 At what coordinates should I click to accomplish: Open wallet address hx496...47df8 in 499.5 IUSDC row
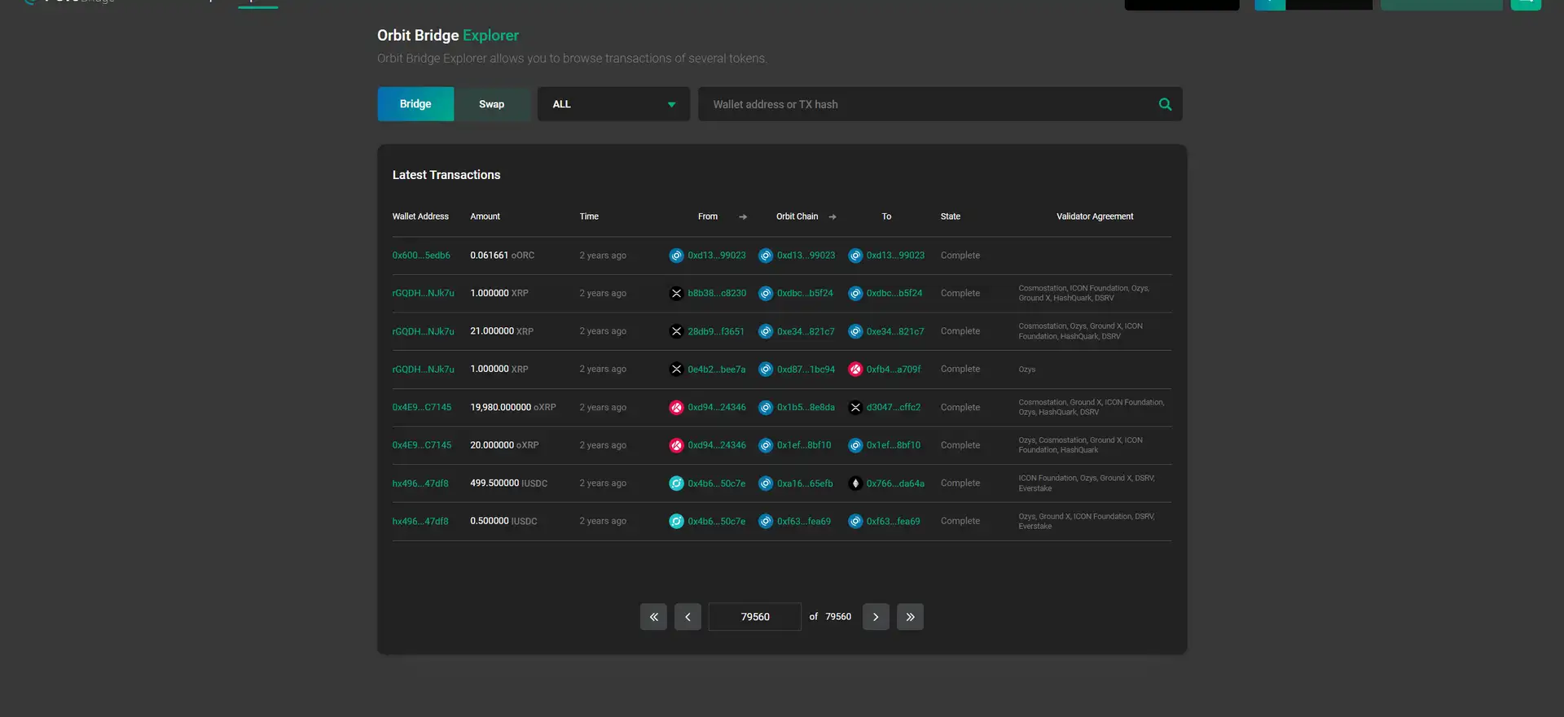point(420,483)
